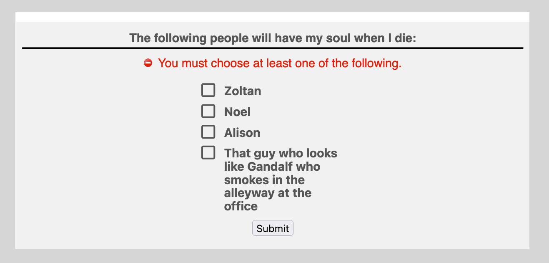Click the Noel label text
This screenshot has width=549, height=263.
[x=237, y=111]
